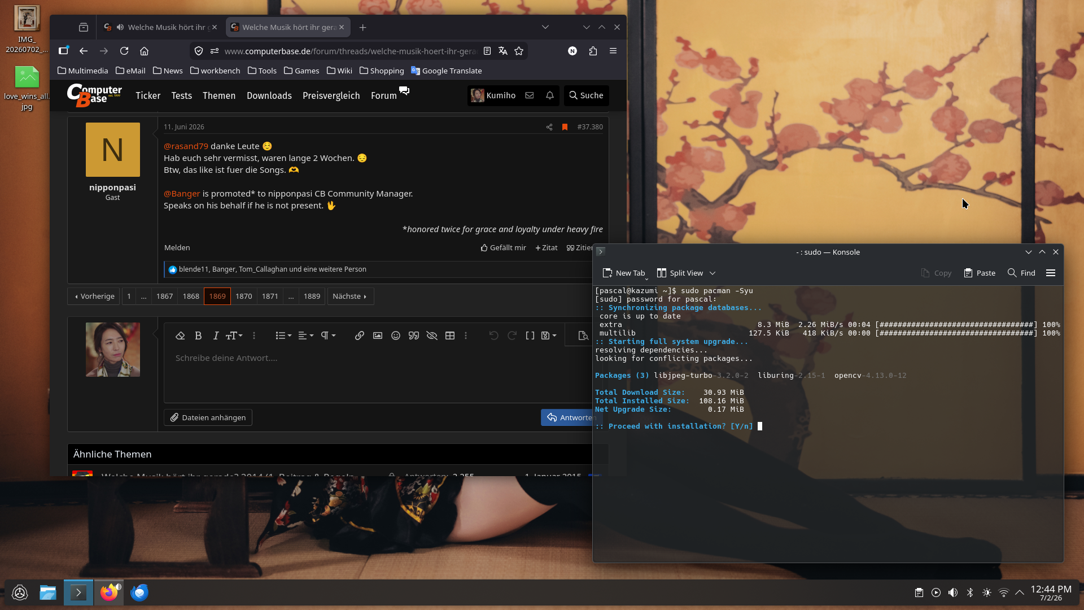Open the Forum menu item
This screenshot has height=610, width=1084.
click(x=384, y=95)
